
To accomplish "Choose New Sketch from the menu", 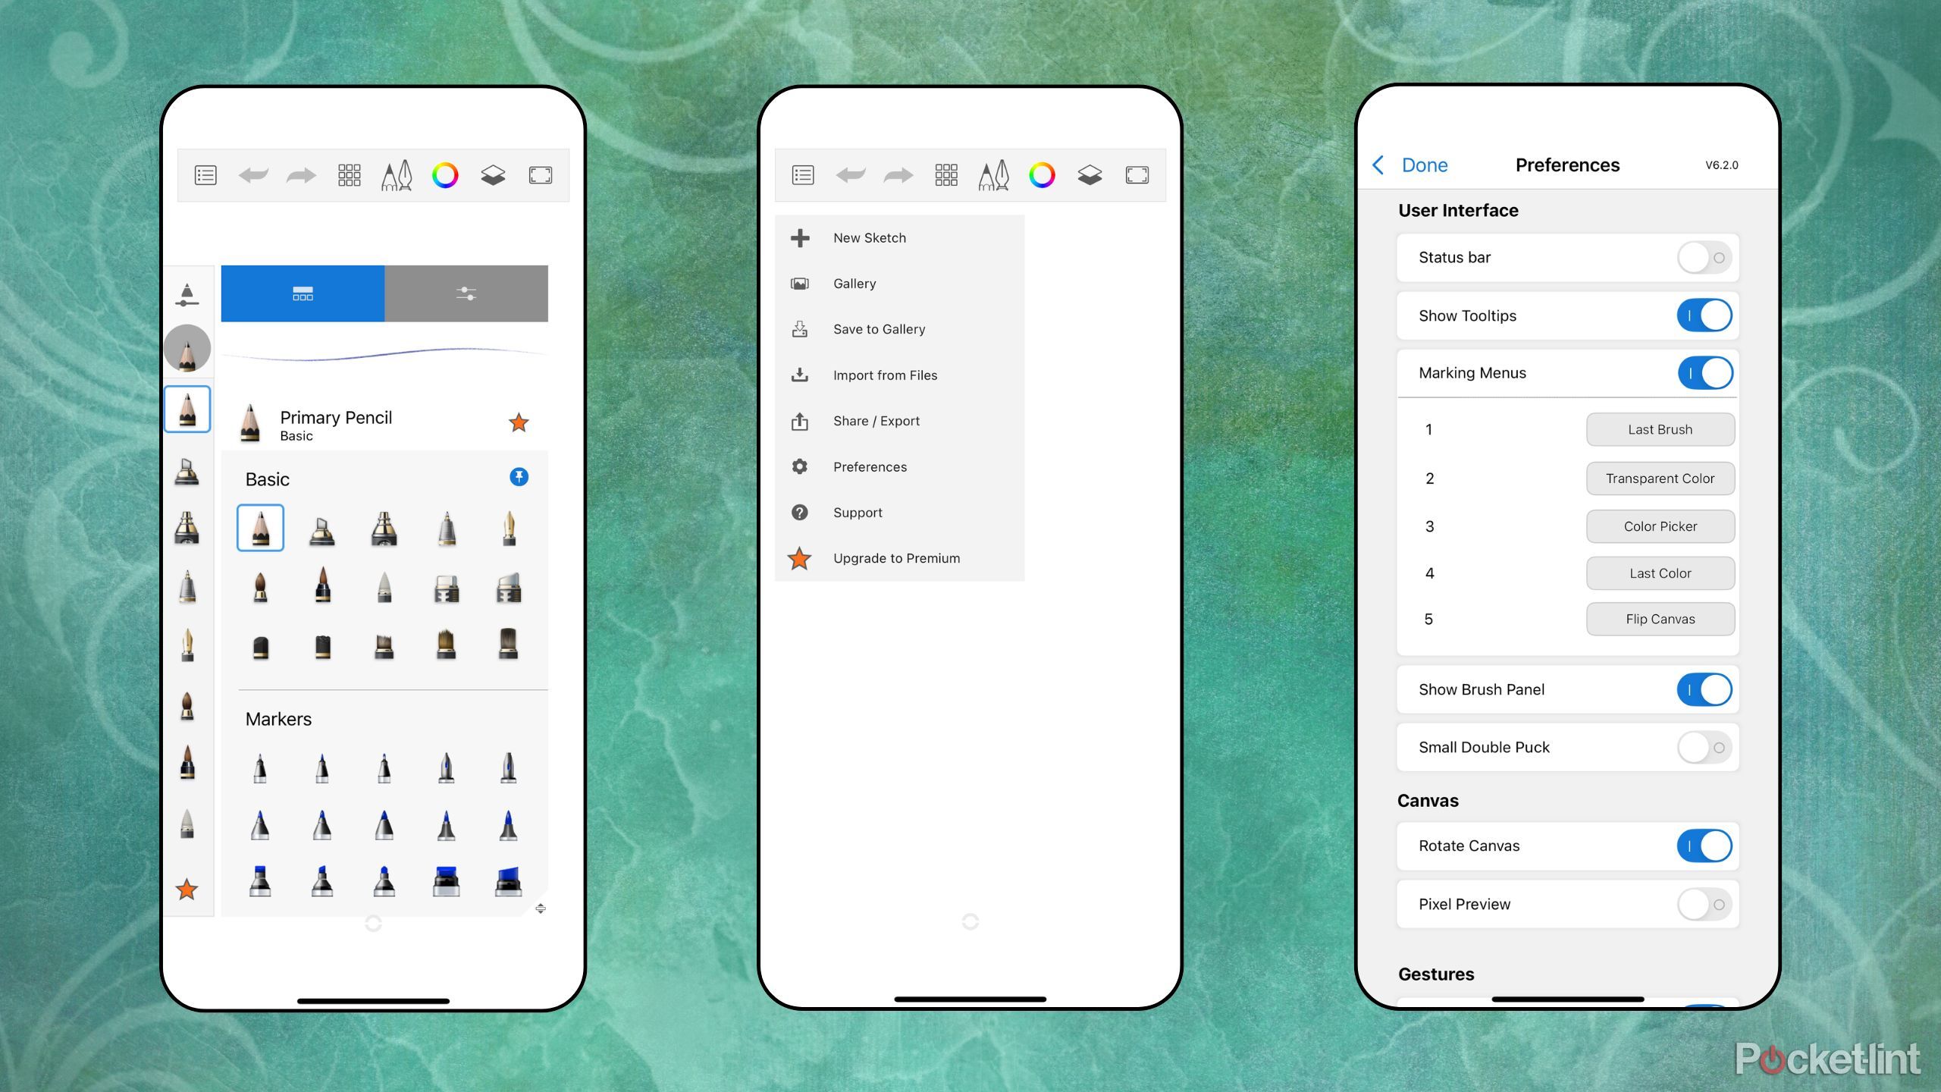I will (x=899, y=238).
